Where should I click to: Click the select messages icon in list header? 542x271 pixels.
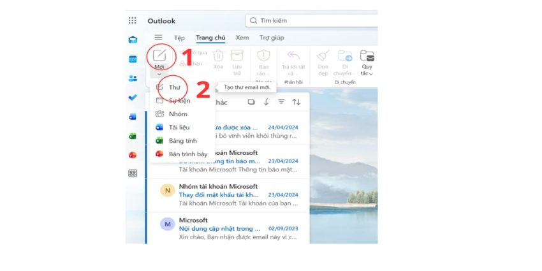(x=251, y=102)
